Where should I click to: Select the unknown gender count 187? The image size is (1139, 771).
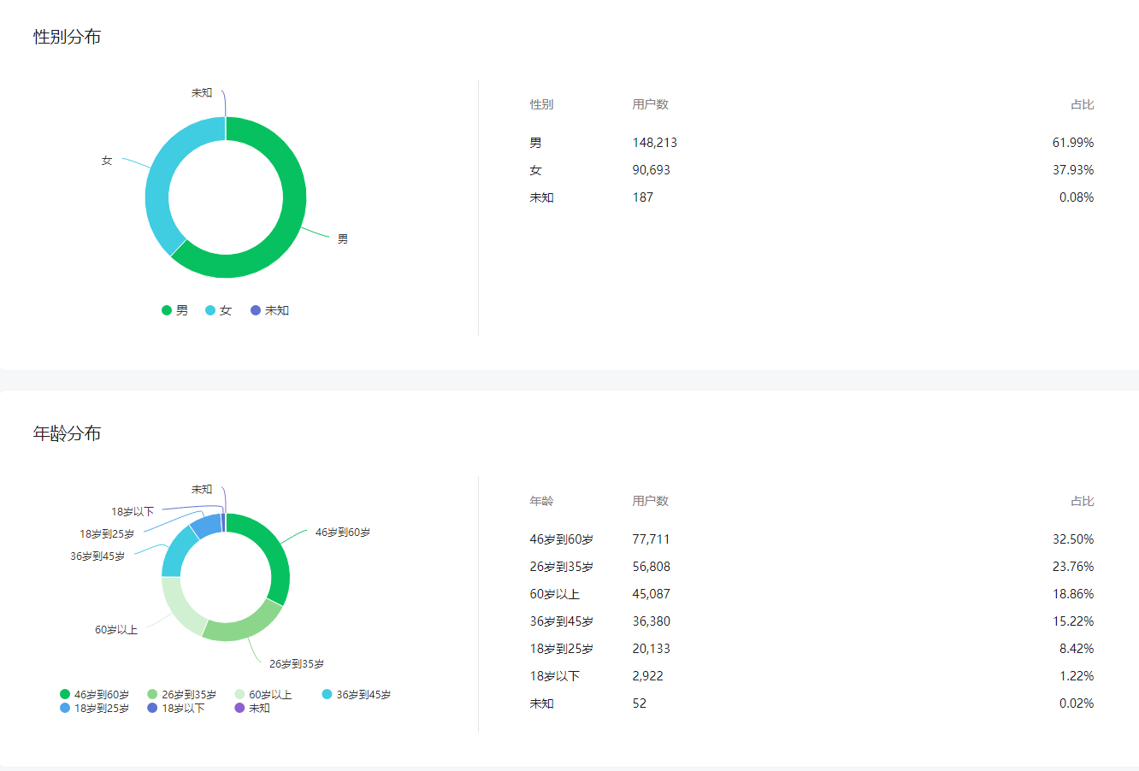[x=643, y=197]
